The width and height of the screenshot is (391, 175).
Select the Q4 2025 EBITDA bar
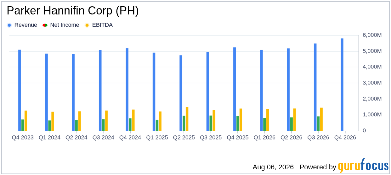(x=241, y=120)
